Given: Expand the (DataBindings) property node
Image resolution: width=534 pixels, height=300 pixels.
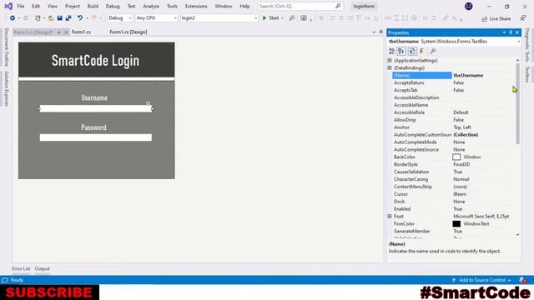Looking at the screenshot, I should (390, 68).
